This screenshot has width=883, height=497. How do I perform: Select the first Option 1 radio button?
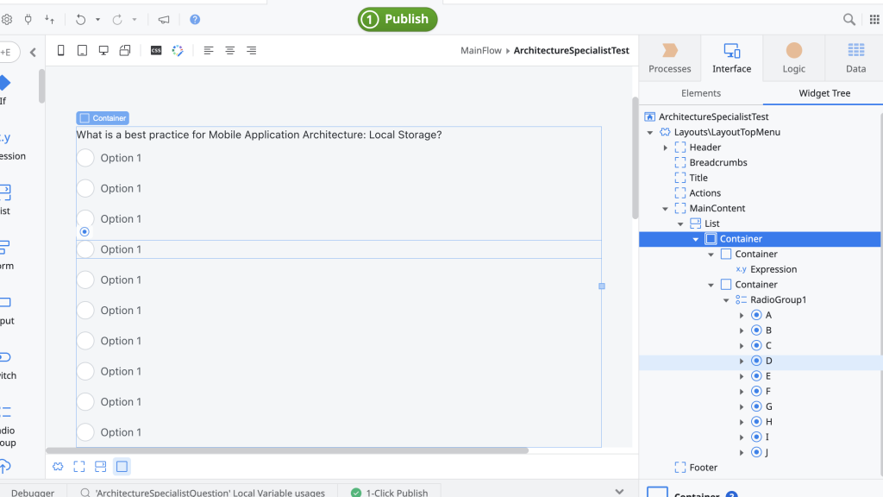pos(85,158)
